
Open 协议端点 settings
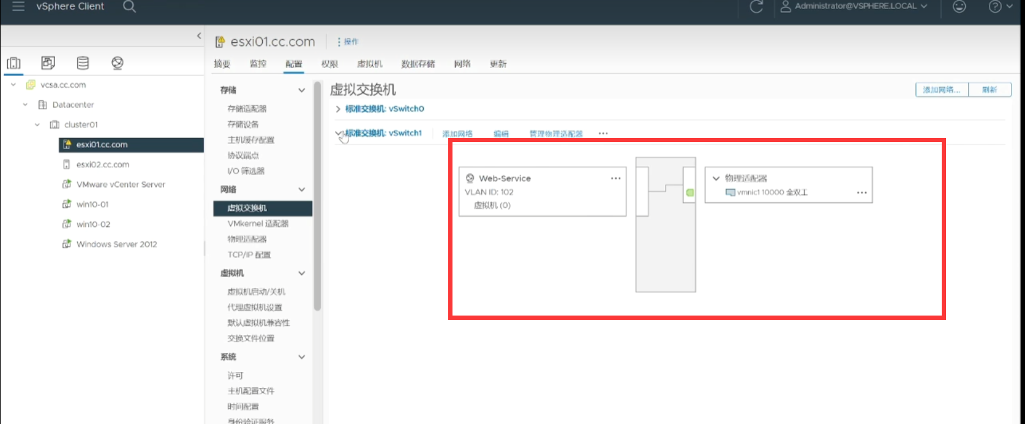[x=243, y=156]
